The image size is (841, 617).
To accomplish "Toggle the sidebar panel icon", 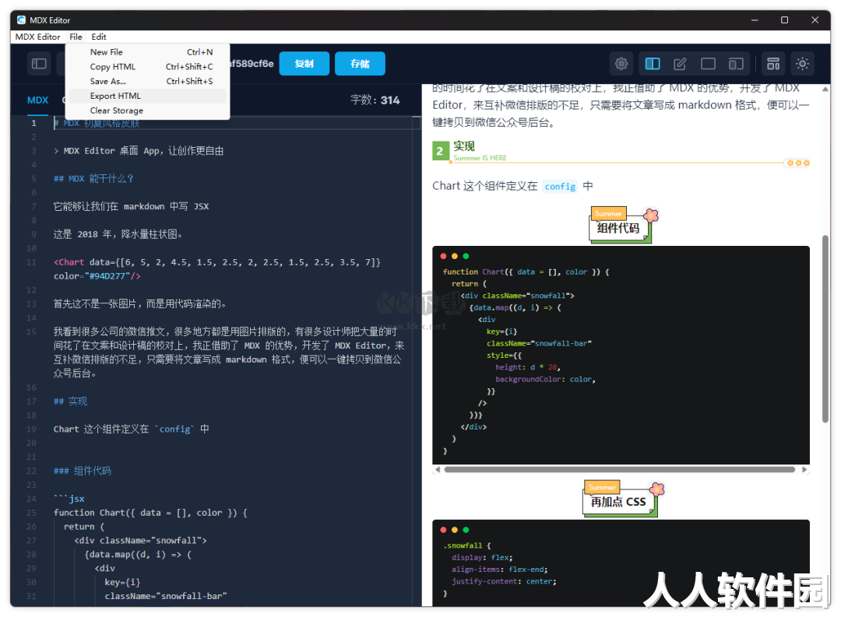I will pos(39,64).
